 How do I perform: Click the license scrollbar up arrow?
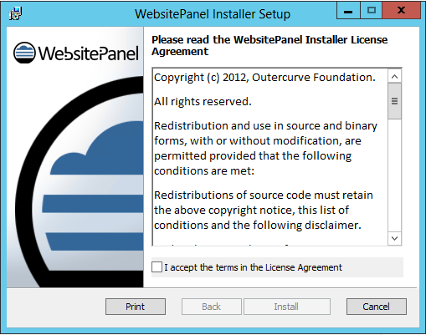tap(394, 77)
